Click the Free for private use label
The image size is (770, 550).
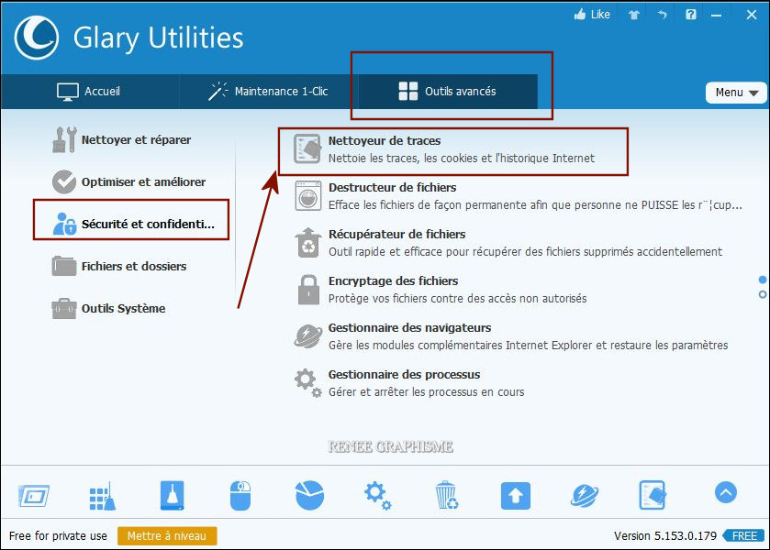point(58,535)
